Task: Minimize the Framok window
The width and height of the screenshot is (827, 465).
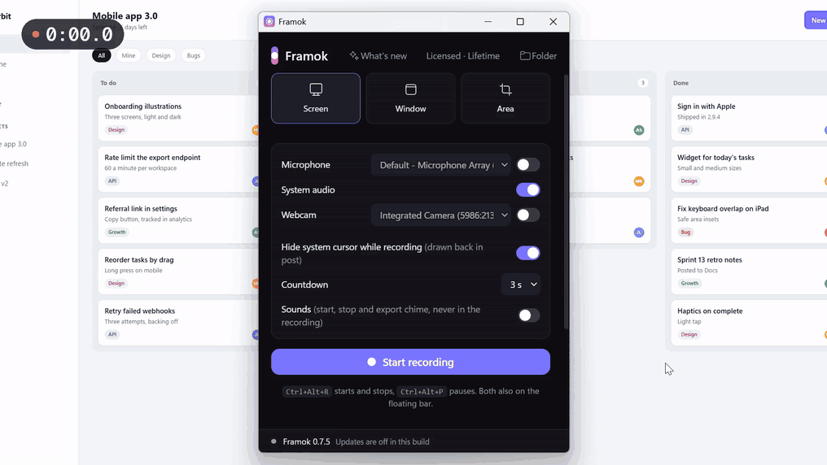Action: (488, 22)
